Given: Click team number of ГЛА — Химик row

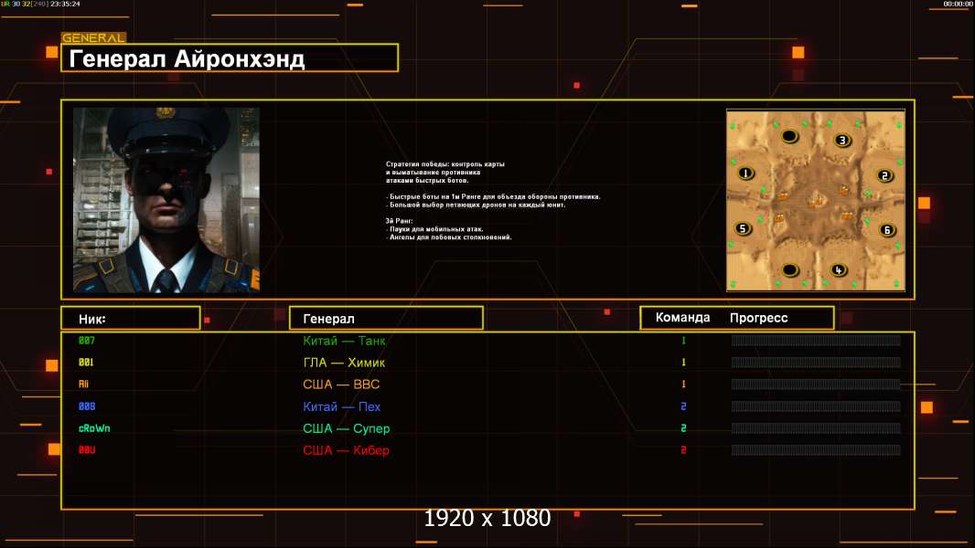Looking at the screenshot, I should tap(683, 362).
